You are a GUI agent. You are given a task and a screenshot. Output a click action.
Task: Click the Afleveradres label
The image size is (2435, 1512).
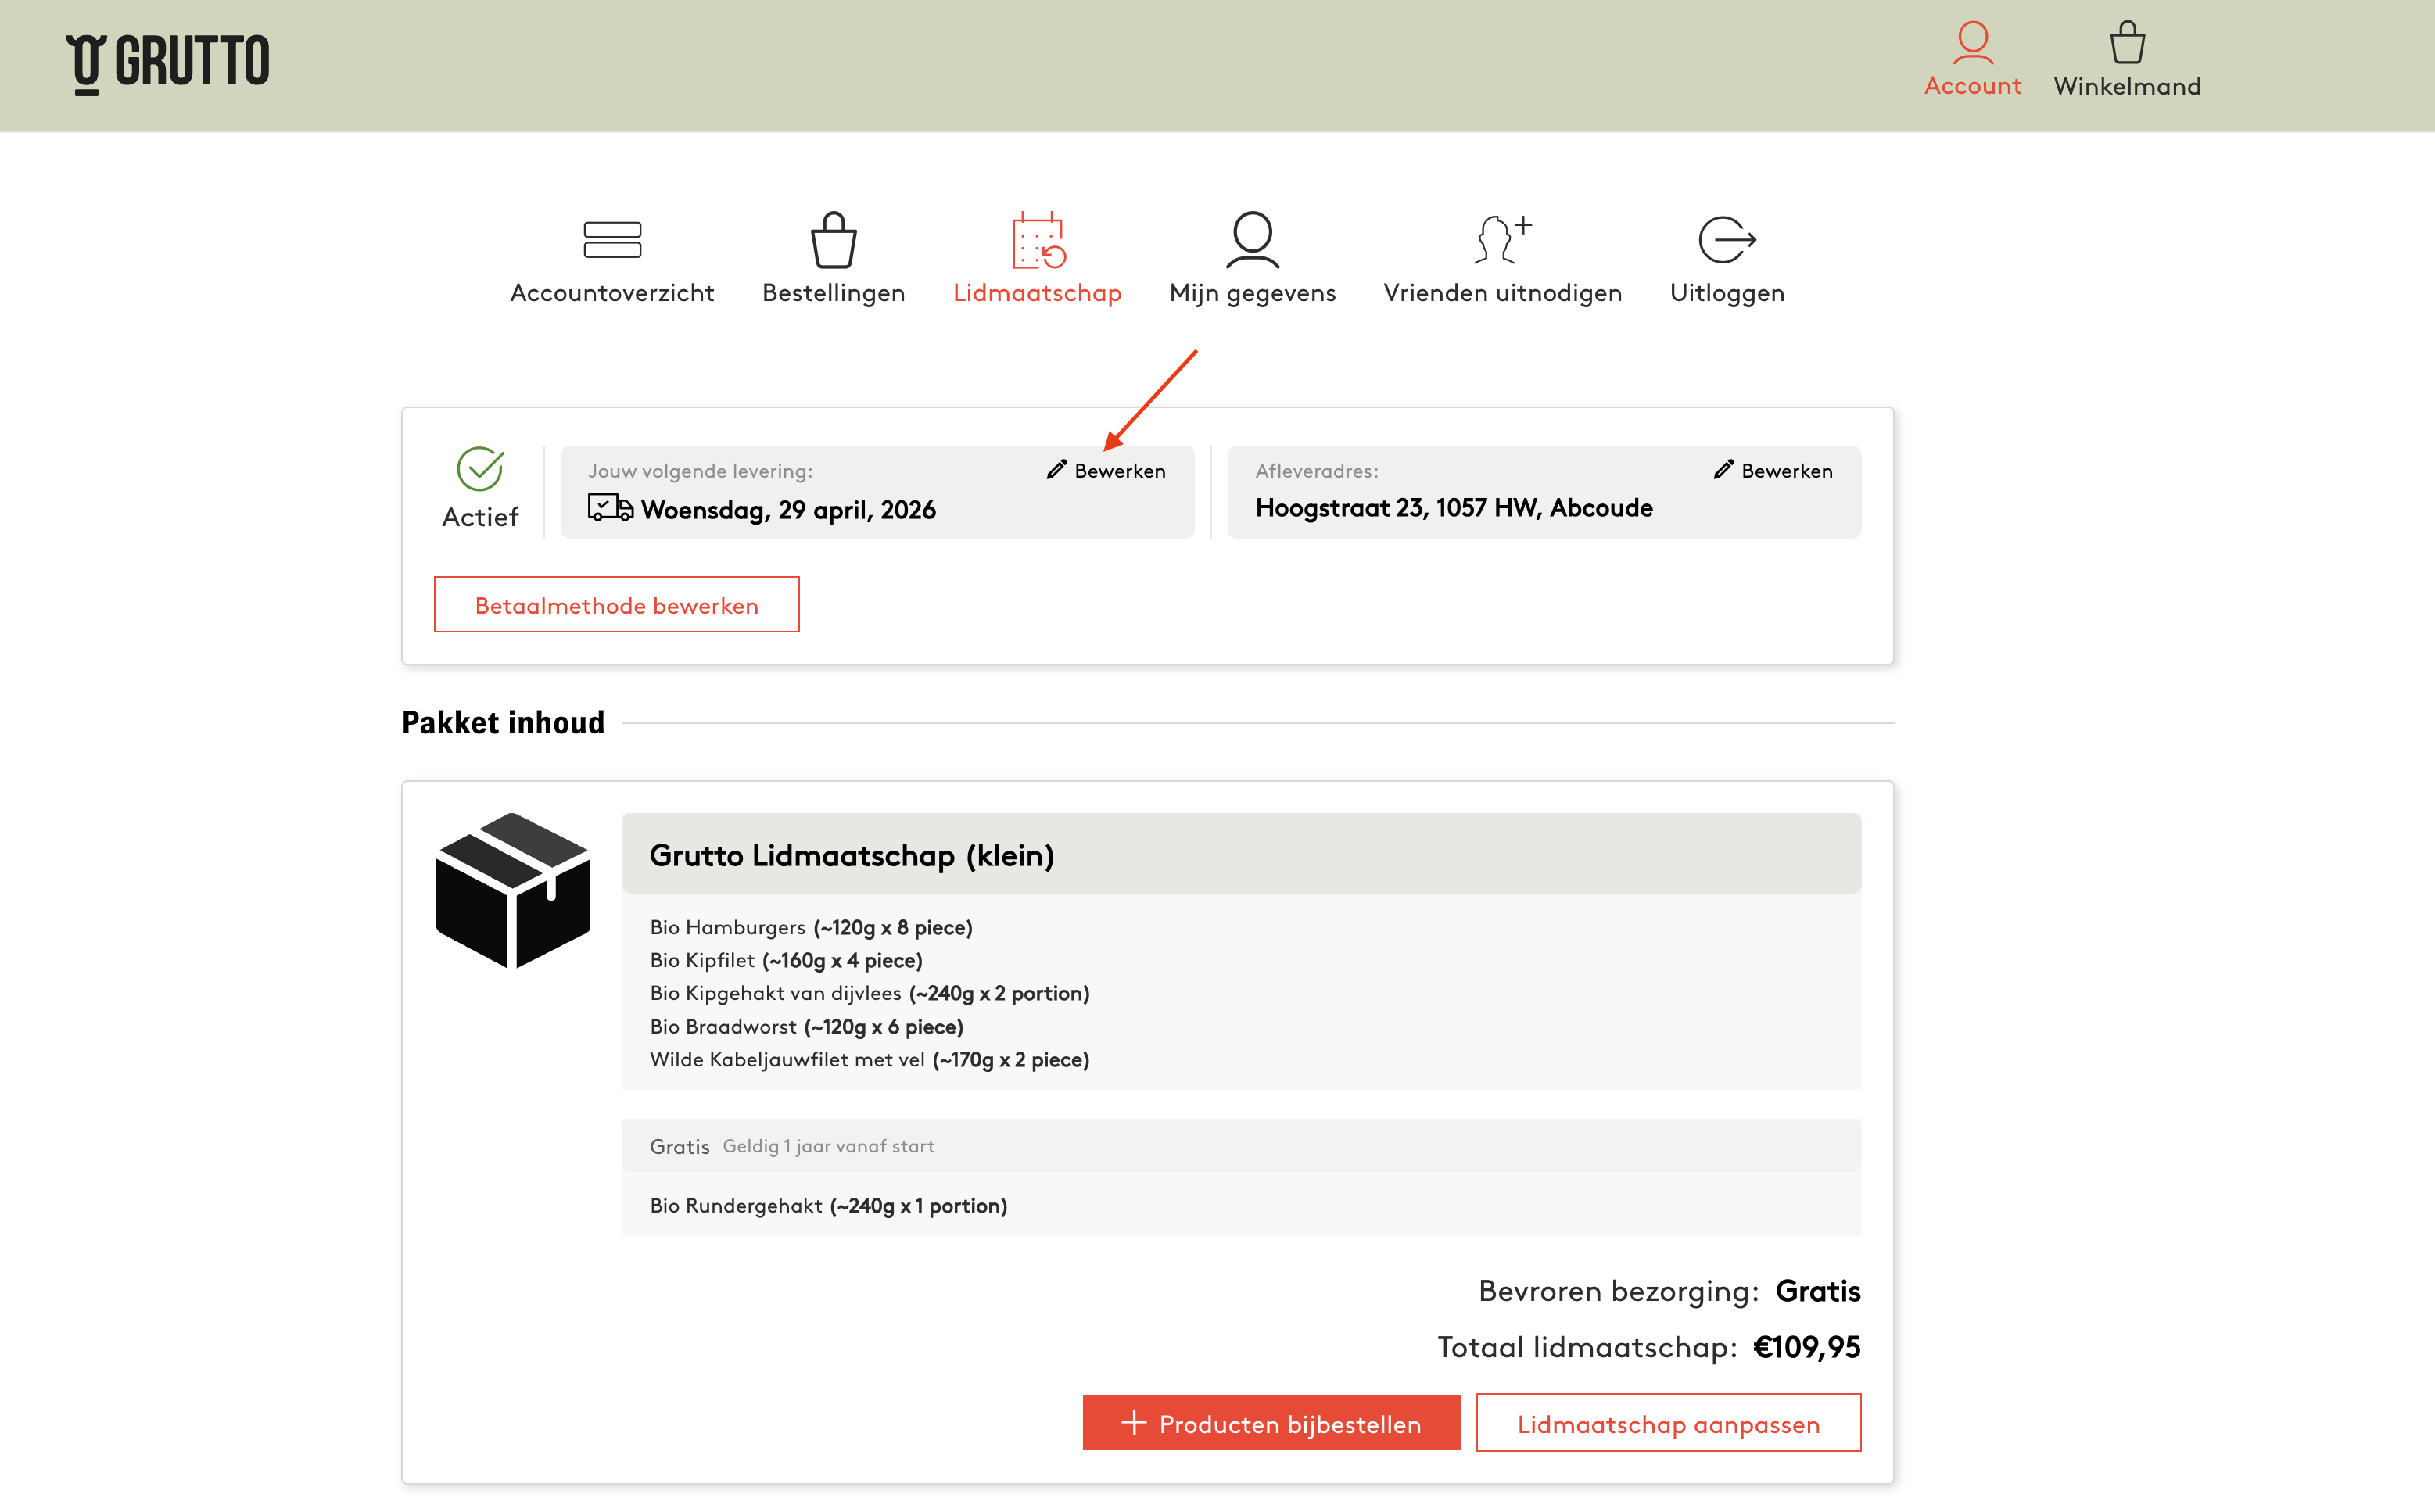(x=1317, y=471)
